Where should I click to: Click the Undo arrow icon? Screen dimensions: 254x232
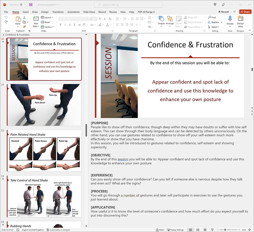point(6,17)
